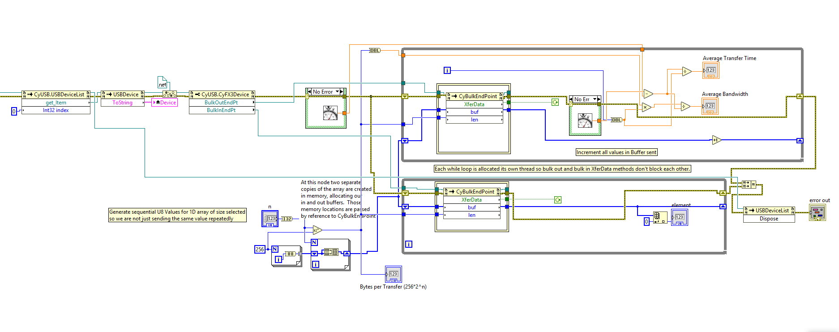Click the divide node feeding Average Bandwidth
This screenshot has width=839, height=332.
(685, 106)
